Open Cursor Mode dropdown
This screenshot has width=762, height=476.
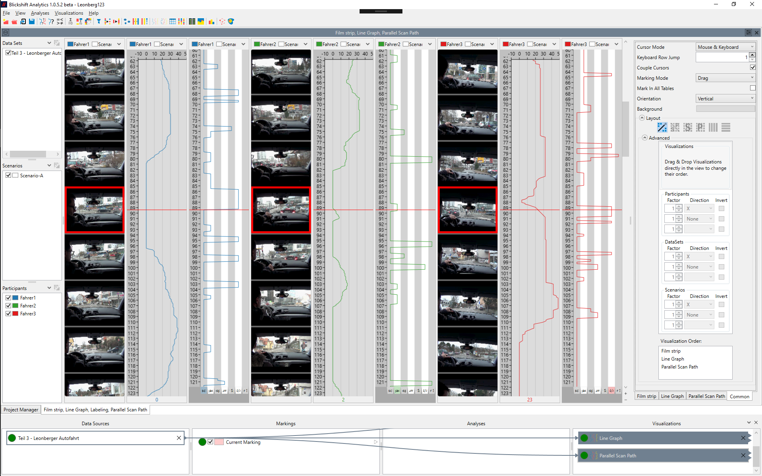[725, 47]
